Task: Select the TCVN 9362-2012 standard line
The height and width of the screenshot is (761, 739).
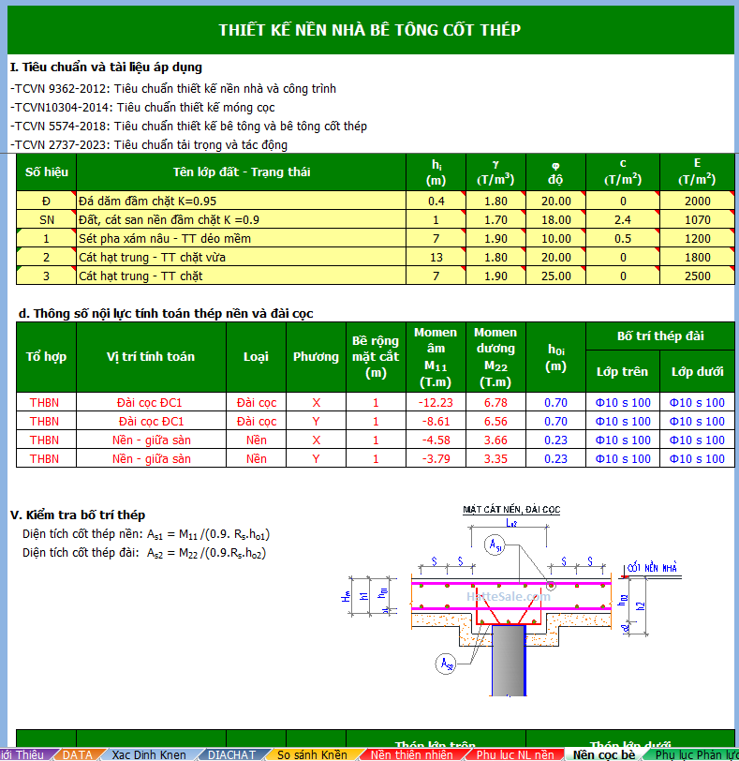Action: (173, 89)
